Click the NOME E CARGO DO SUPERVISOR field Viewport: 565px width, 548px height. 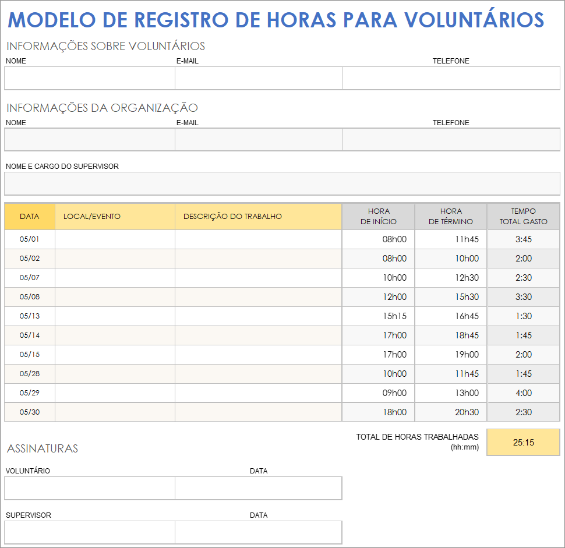[282, 183]
